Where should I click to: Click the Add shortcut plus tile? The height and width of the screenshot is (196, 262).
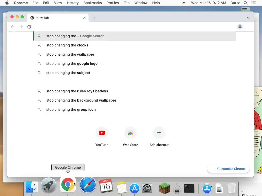click(159, 137)
